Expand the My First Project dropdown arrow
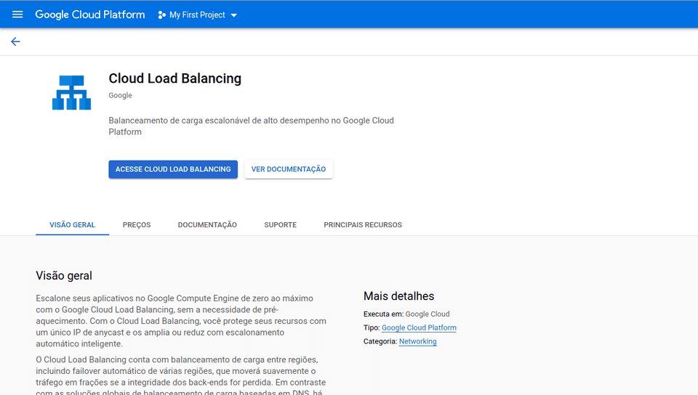Screen dimensions: 698x395 [x=233, y=15]
